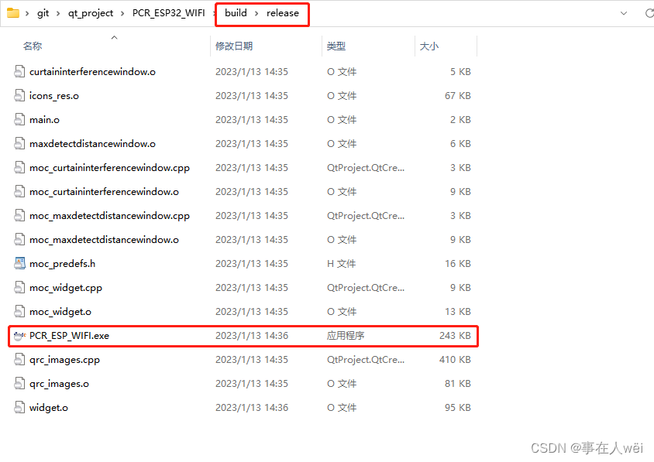The height and width of the screenshot is (462, 654).
Task: Sort files by the 名称 column header
Action: coord(33,46)
